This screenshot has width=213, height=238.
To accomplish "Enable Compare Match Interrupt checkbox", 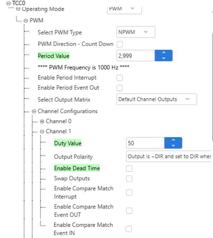I will [x=129, y=193].
